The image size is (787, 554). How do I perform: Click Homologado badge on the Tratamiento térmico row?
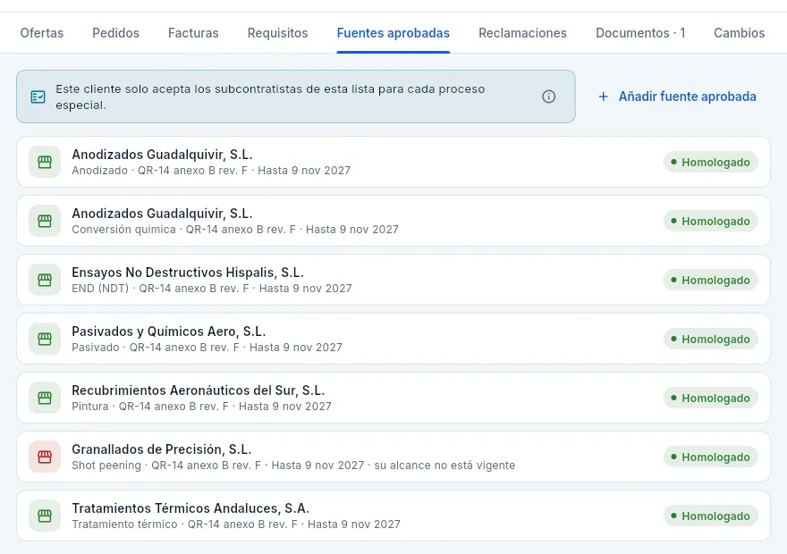point(710,516)
